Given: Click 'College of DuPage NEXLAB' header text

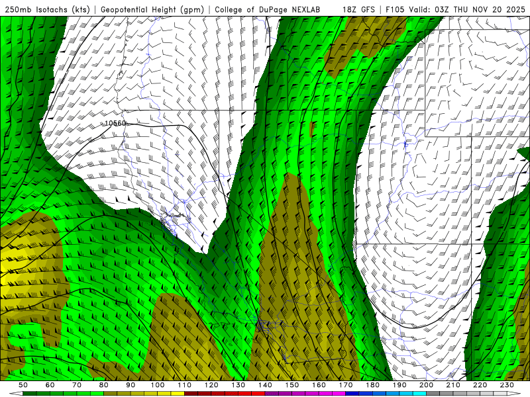Looking at the screenshot, I should click(268, 9).
